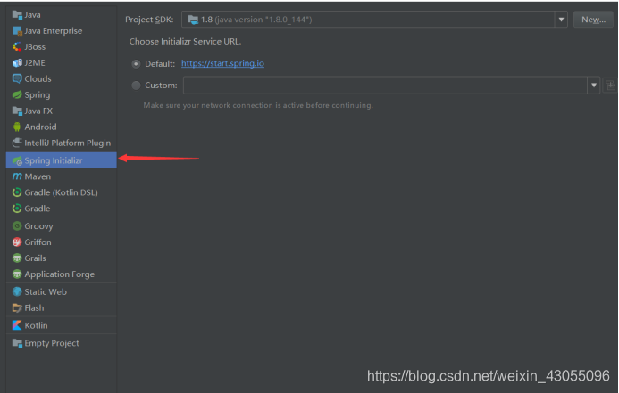
Task: Click the plain Gradle icon
Action: point(17,209)
